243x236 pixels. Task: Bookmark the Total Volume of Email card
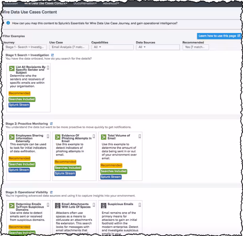139,136
